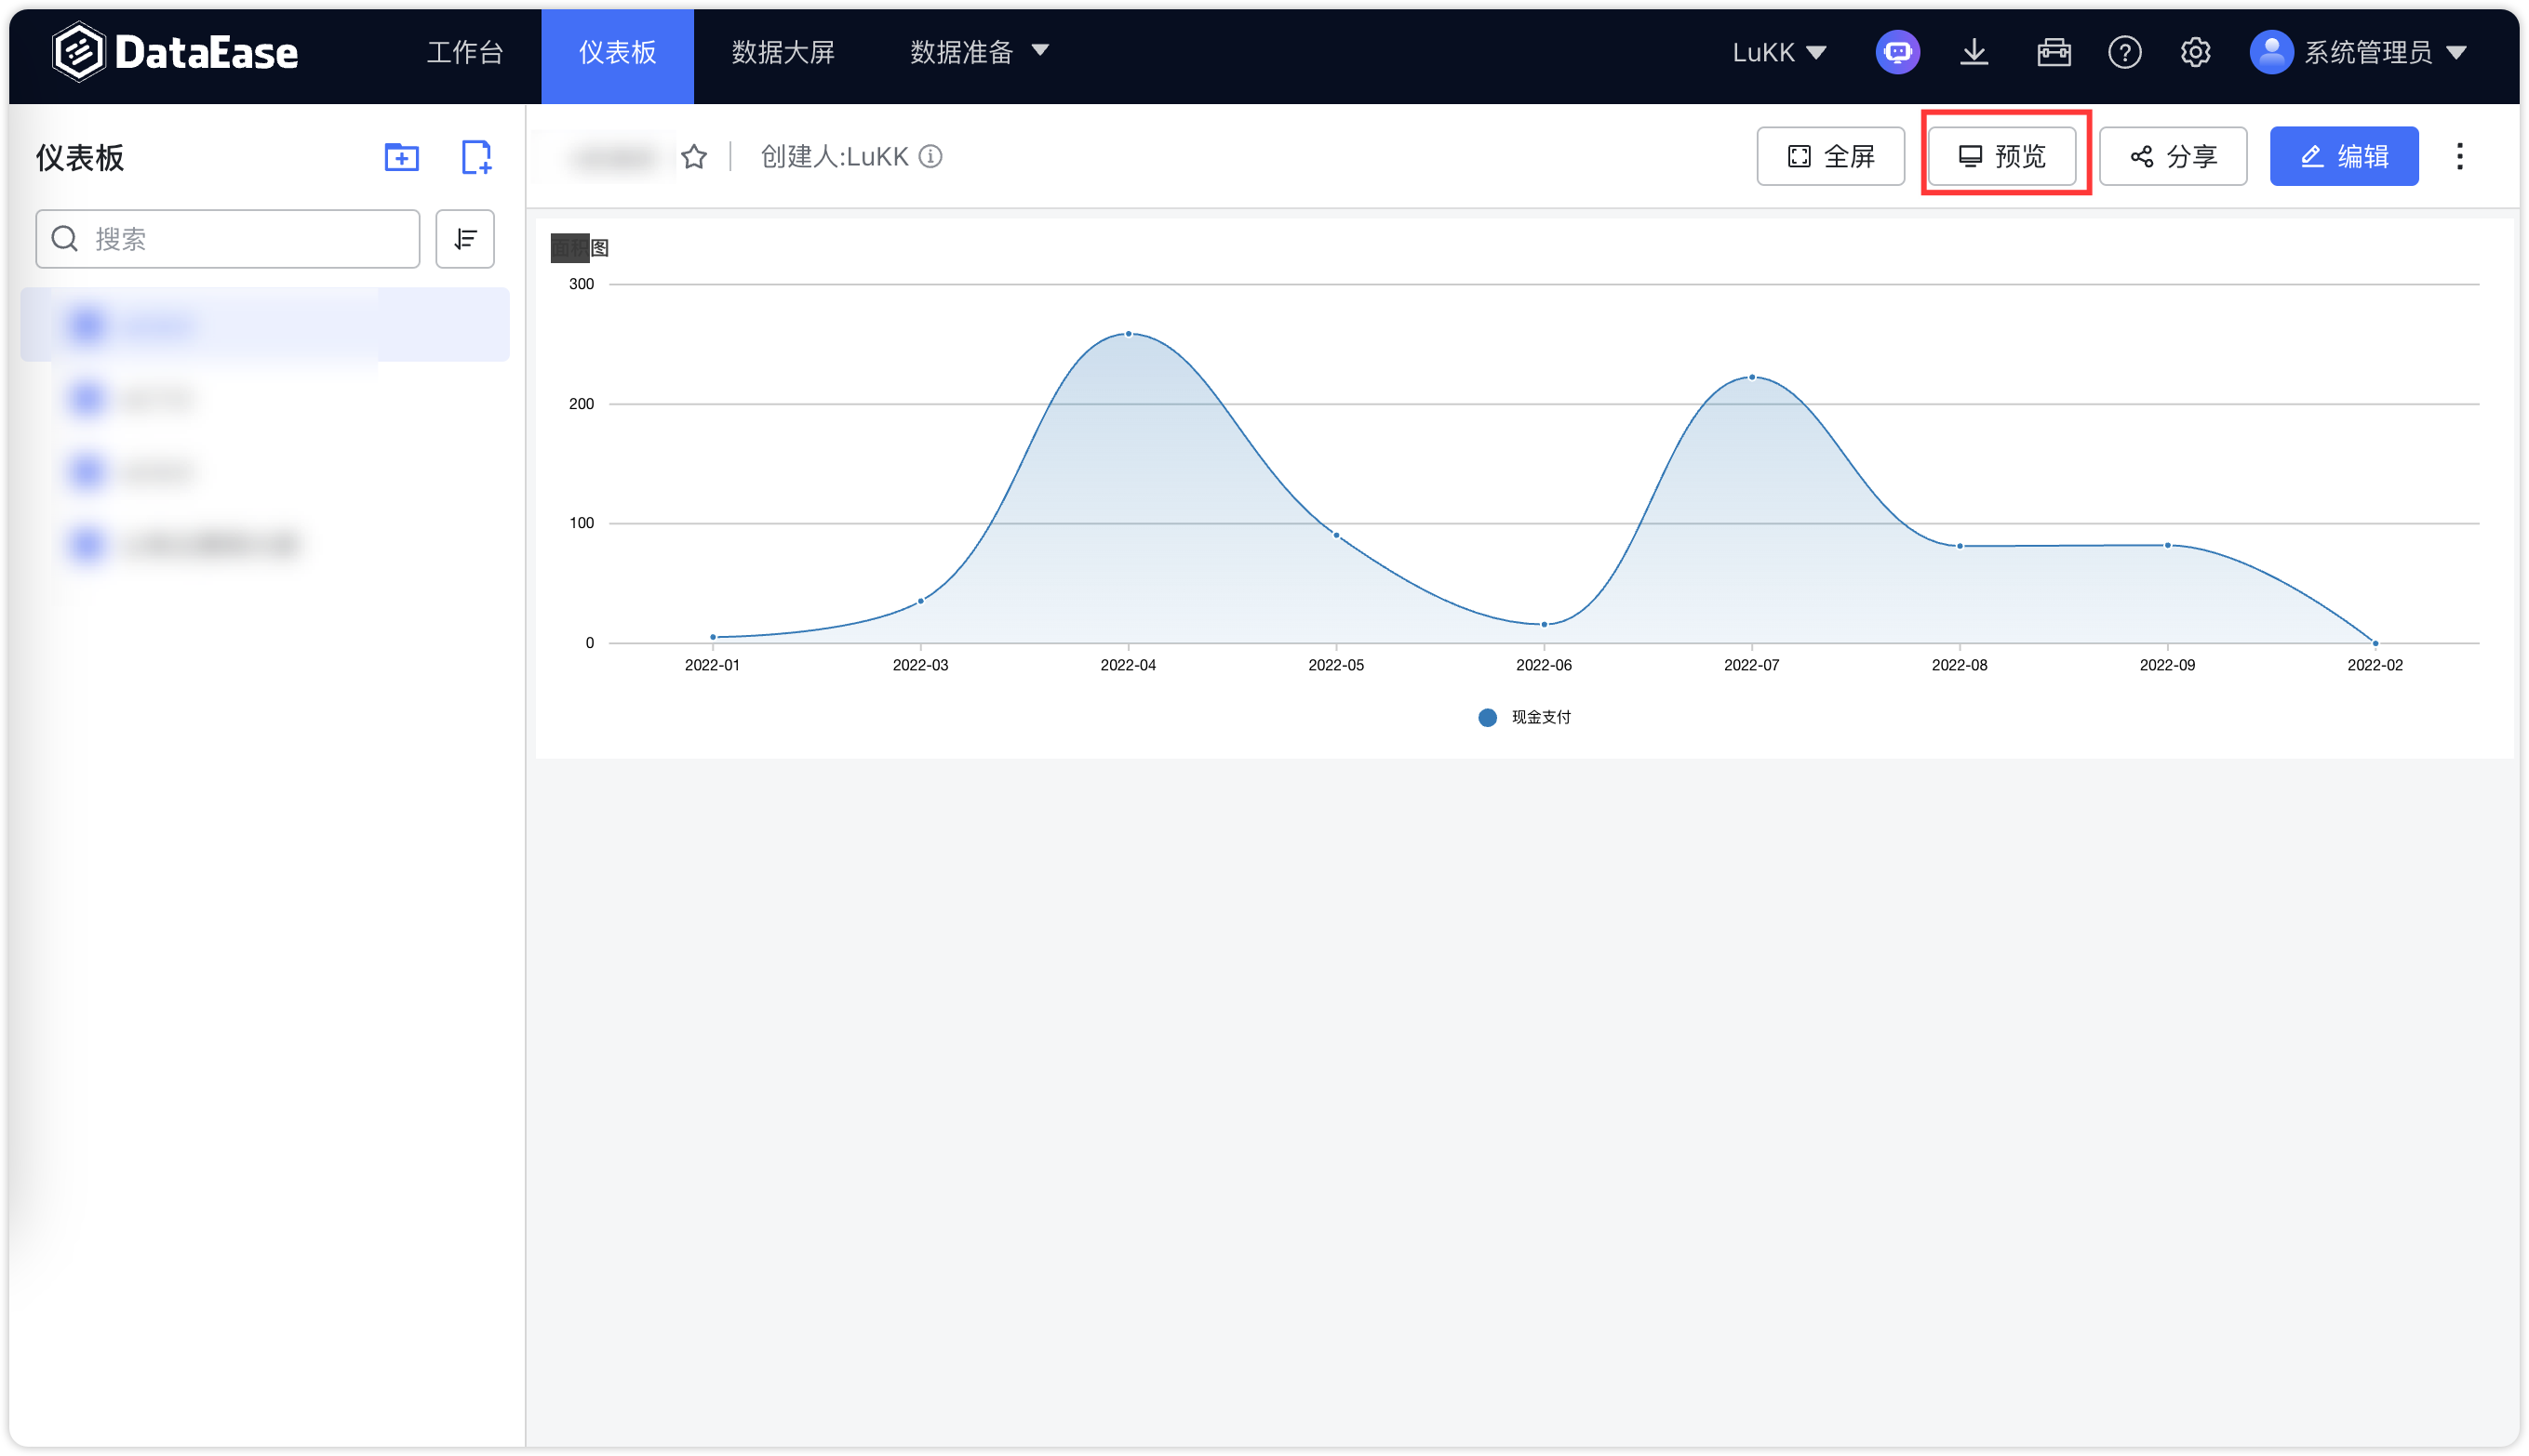Favorite the dashboard with star icon

pos(694,157)
